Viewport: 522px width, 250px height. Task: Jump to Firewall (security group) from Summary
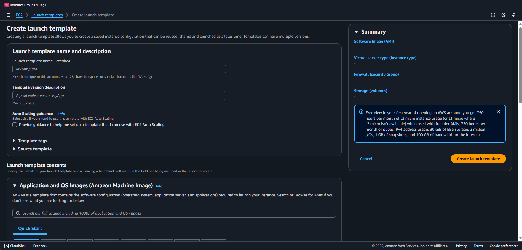click(376, 74)
